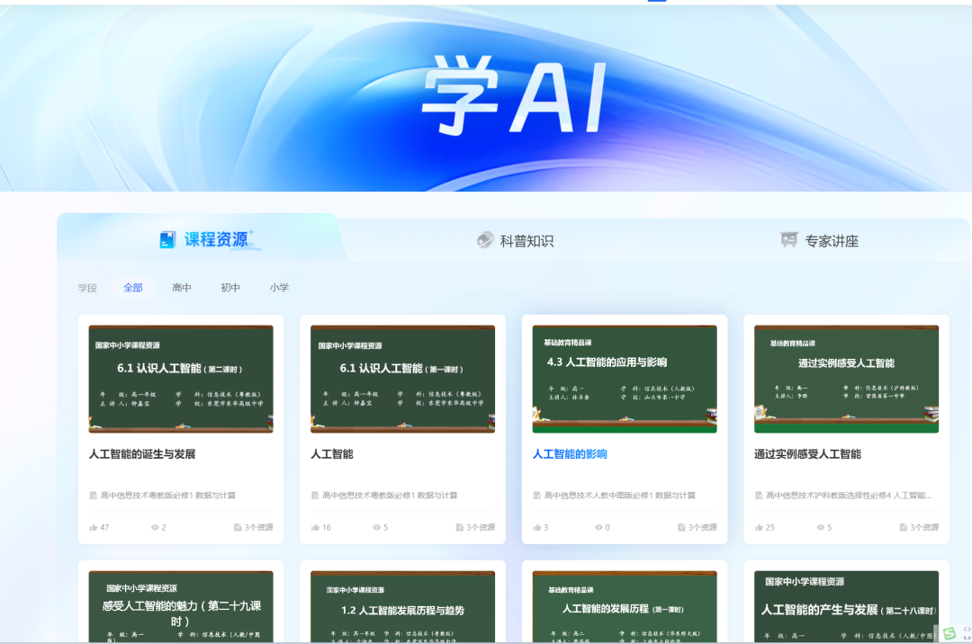Select the 小学 grade filter
972x644 pixels.
279,287
